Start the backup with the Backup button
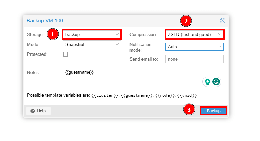This screenshot has width=260, height=141. pyautogui.click(x=213, y=111)
